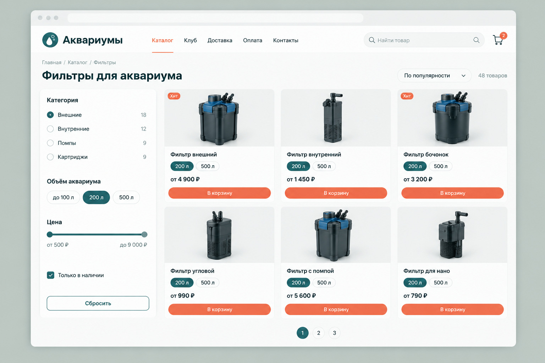
Task: Open Фильтр внутренний product image
Action: [336, 118]
